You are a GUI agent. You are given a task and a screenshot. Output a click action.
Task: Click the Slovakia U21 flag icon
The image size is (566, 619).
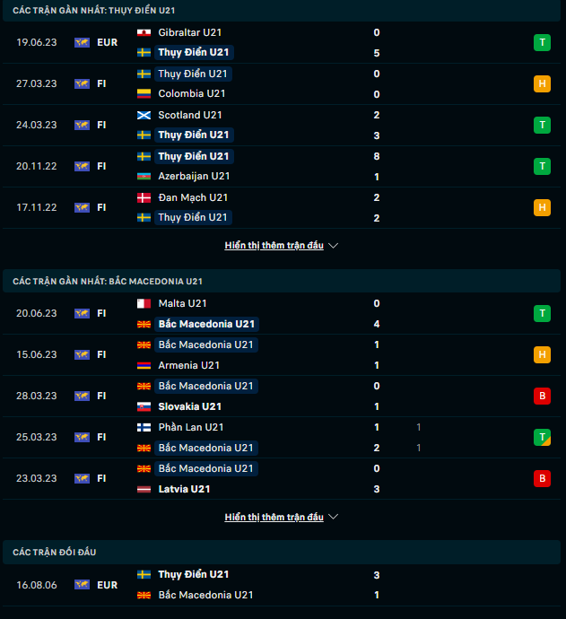tap(144, 407)
